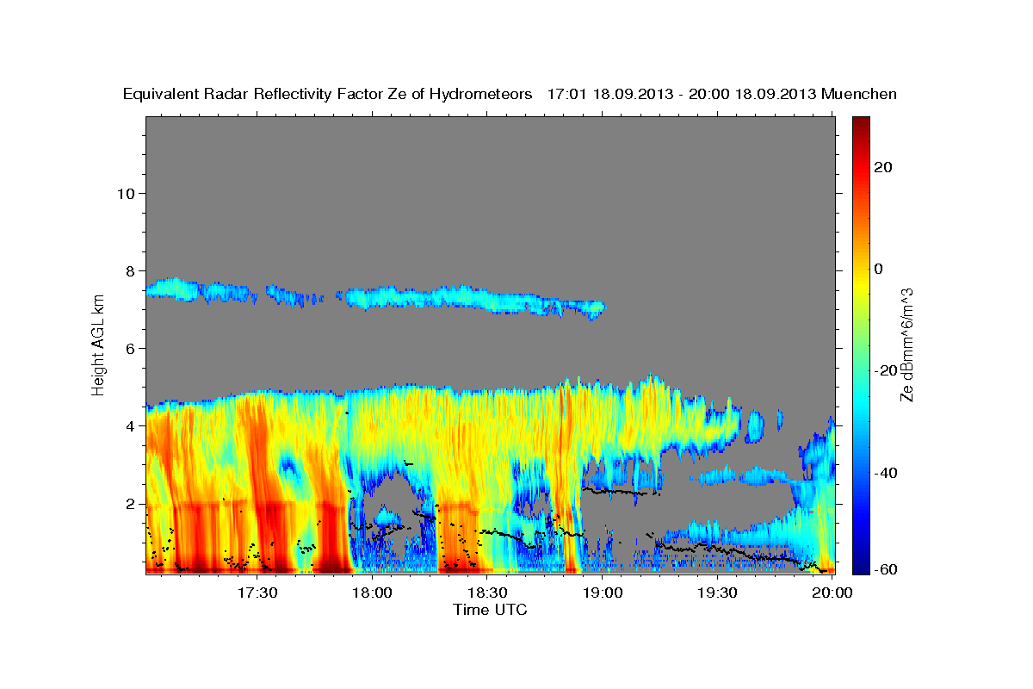
Task: Click the "Time UTC" axis label
Action: (x=490, y=610)
